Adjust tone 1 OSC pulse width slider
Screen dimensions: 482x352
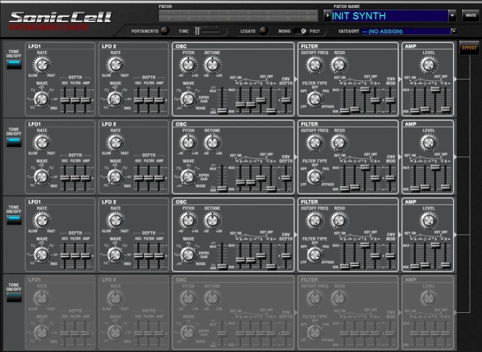[222, 111]
